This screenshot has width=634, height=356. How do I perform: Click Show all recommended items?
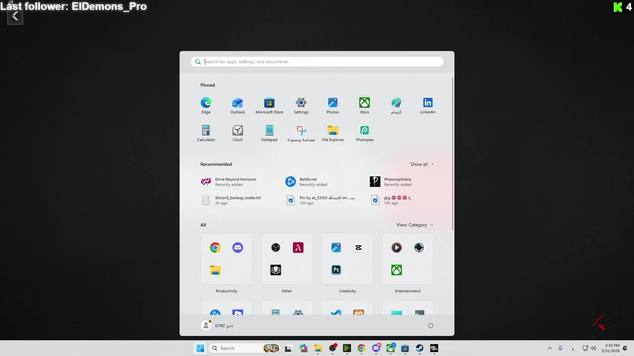[422, 164]
